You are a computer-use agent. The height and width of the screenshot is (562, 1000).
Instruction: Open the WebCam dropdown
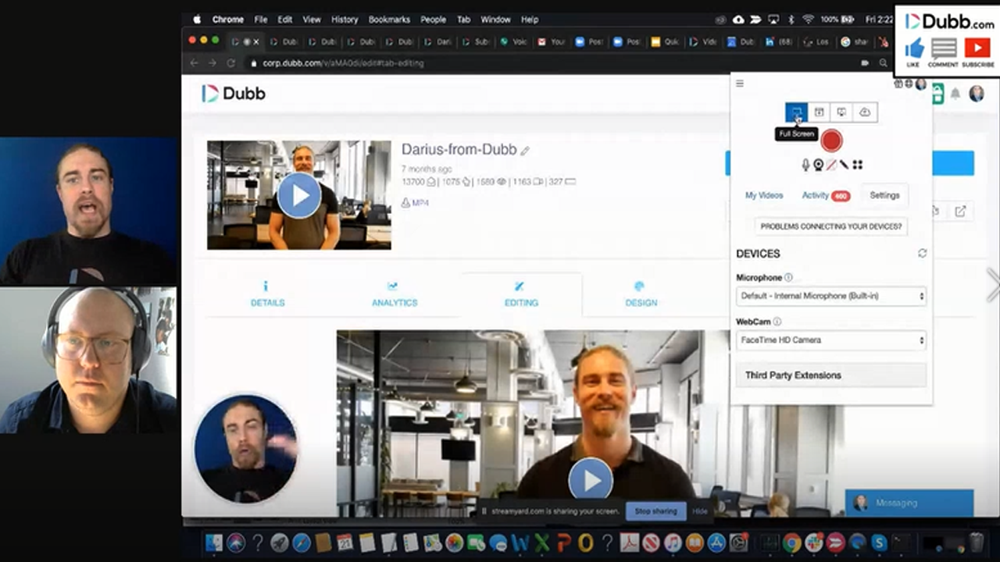click(831, 340)
